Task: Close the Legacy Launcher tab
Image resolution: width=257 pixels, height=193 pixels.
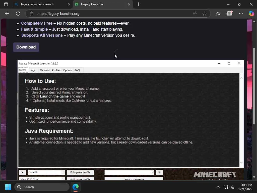Action: click(129, 5)
